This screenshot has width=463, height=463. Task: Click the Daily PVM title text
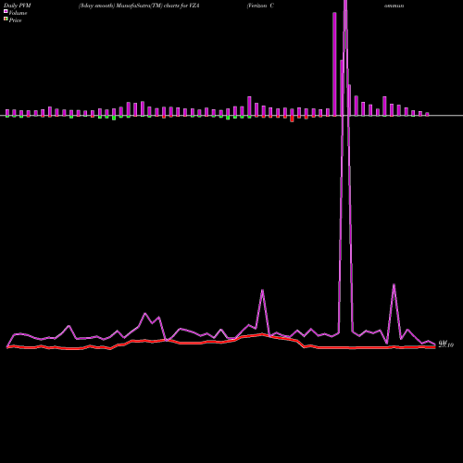click(18, 6)
